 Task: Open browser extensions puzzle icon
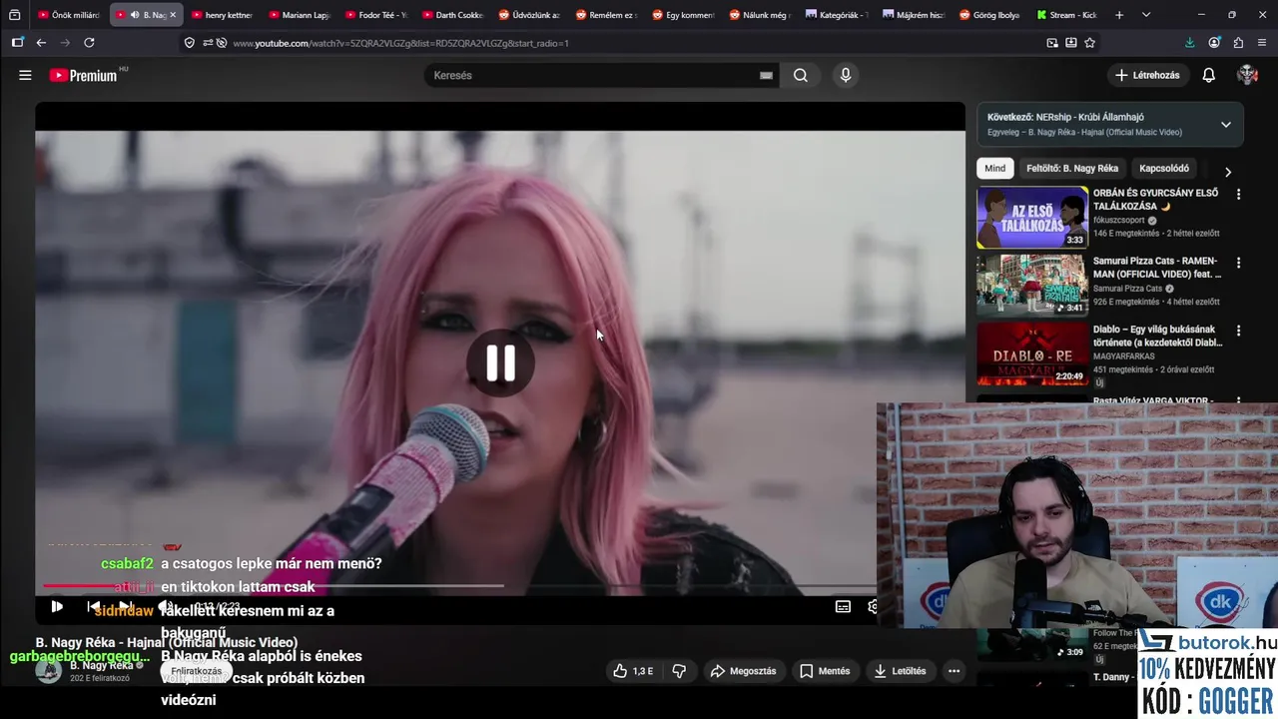(1238, 43)
